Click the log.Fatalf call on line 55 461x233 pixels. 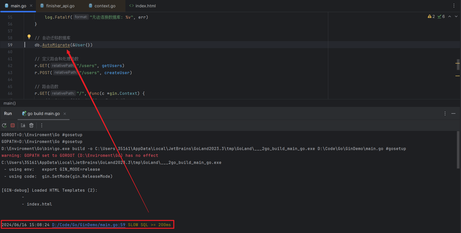coord(57,17)
